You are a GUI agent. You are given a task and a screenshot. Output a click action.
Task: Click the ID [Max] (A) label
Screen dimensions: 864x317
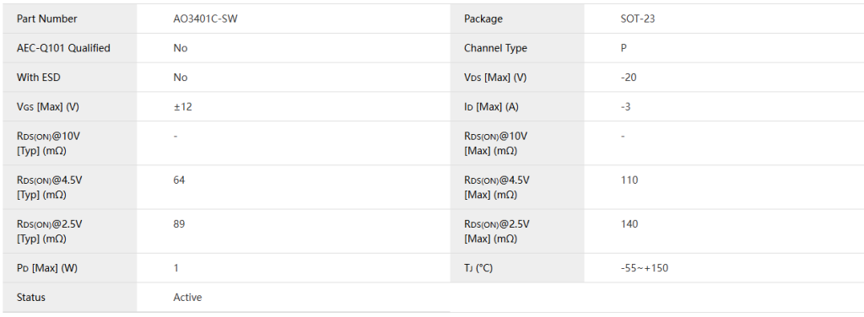(491, 107)
